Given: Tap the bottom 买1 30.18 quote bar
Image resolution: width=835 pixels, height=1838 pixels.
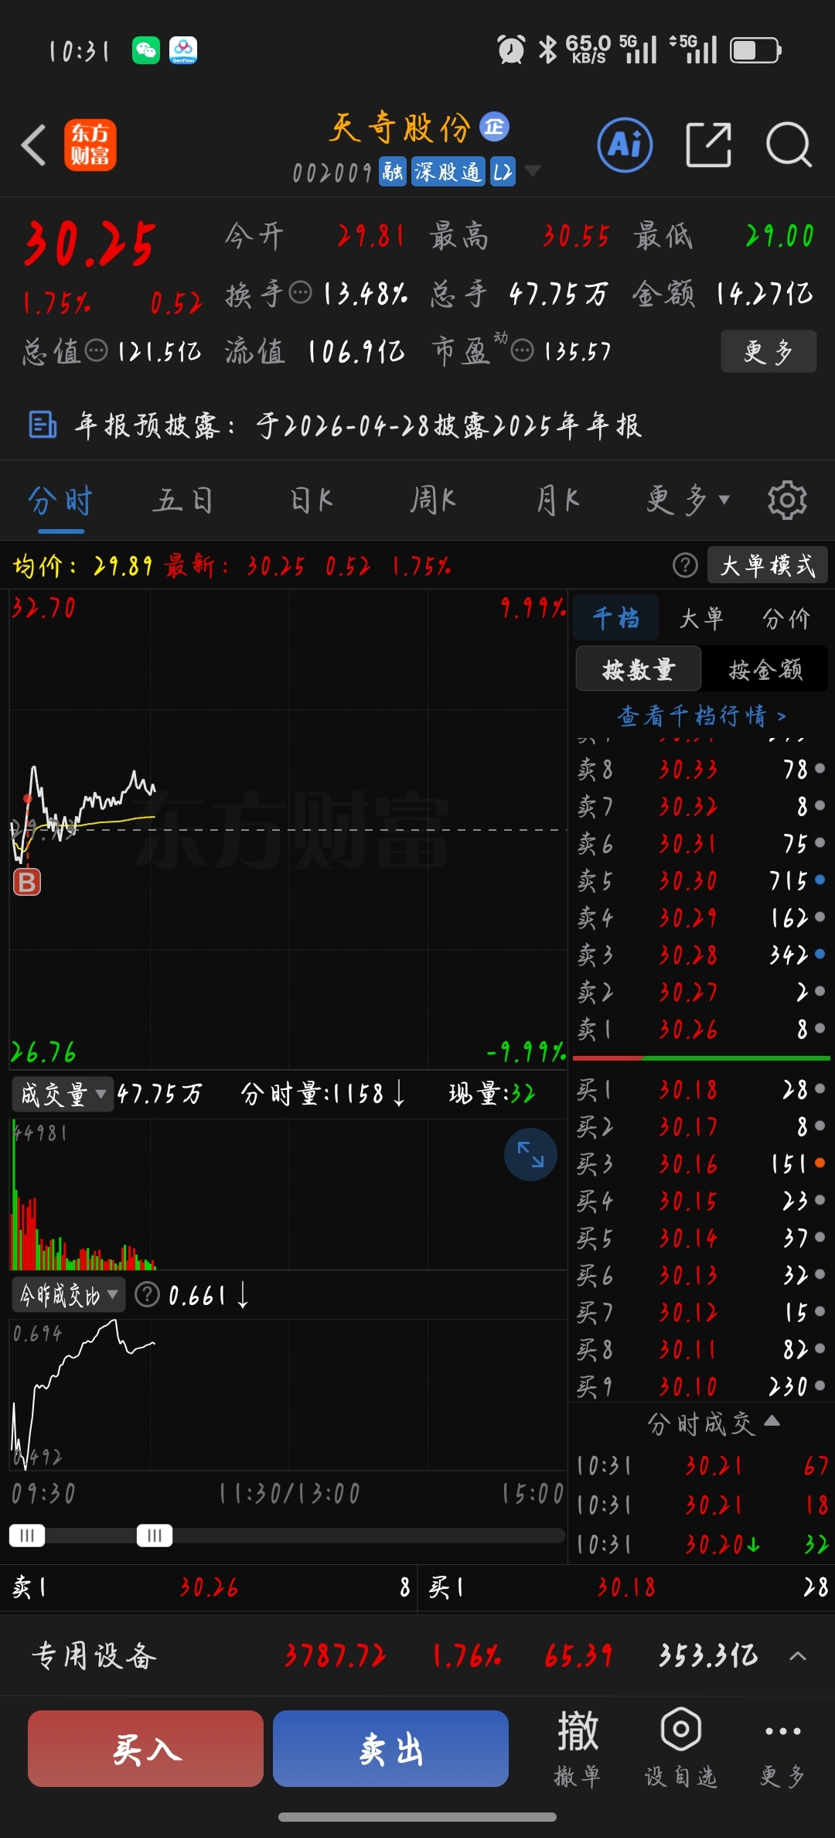Looking at the screenshot, I should [x=626, y=1588].
